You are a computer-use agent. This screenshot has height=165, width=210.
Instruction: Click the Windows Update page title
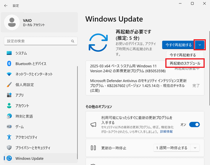point(114,19)
